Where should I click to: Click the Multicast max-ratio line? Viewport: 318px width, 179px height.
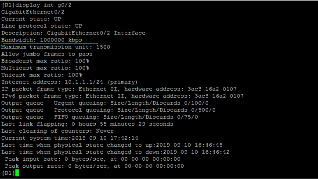point(45,68)
